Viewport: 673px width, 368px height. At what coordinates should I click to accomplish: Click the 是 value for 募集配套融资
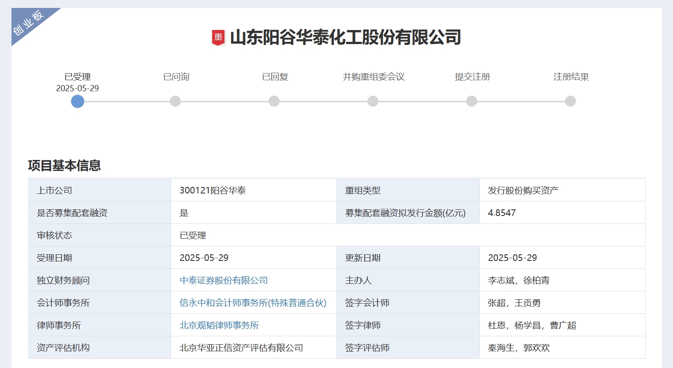pyautogui.click(x=184, y=213)
